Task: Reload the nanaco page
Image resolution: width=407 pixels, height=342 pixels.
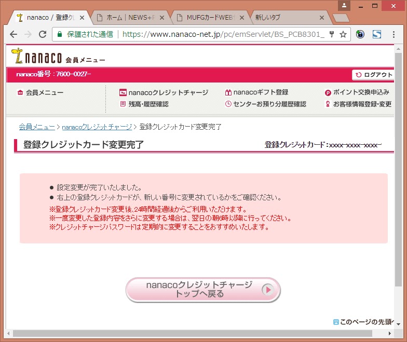Action: click(x=43, y=34)
